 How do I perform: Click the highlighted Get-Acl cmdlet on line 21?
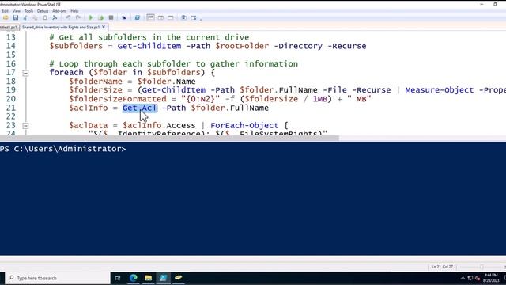[139, 108]
